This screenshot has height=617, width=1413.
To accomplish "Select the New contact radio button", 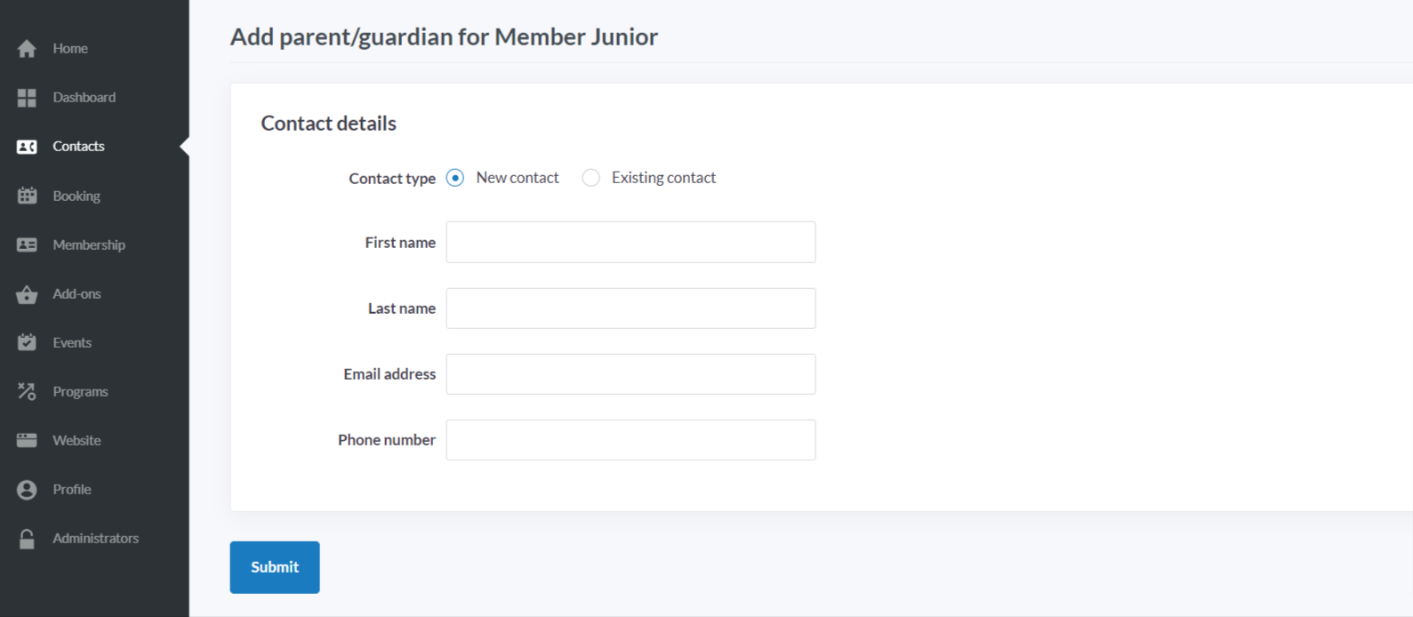I will point(455,178).
